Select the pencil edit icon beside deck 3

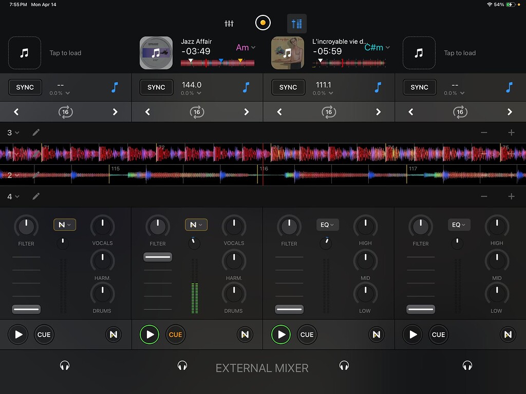tap(36, 132)
